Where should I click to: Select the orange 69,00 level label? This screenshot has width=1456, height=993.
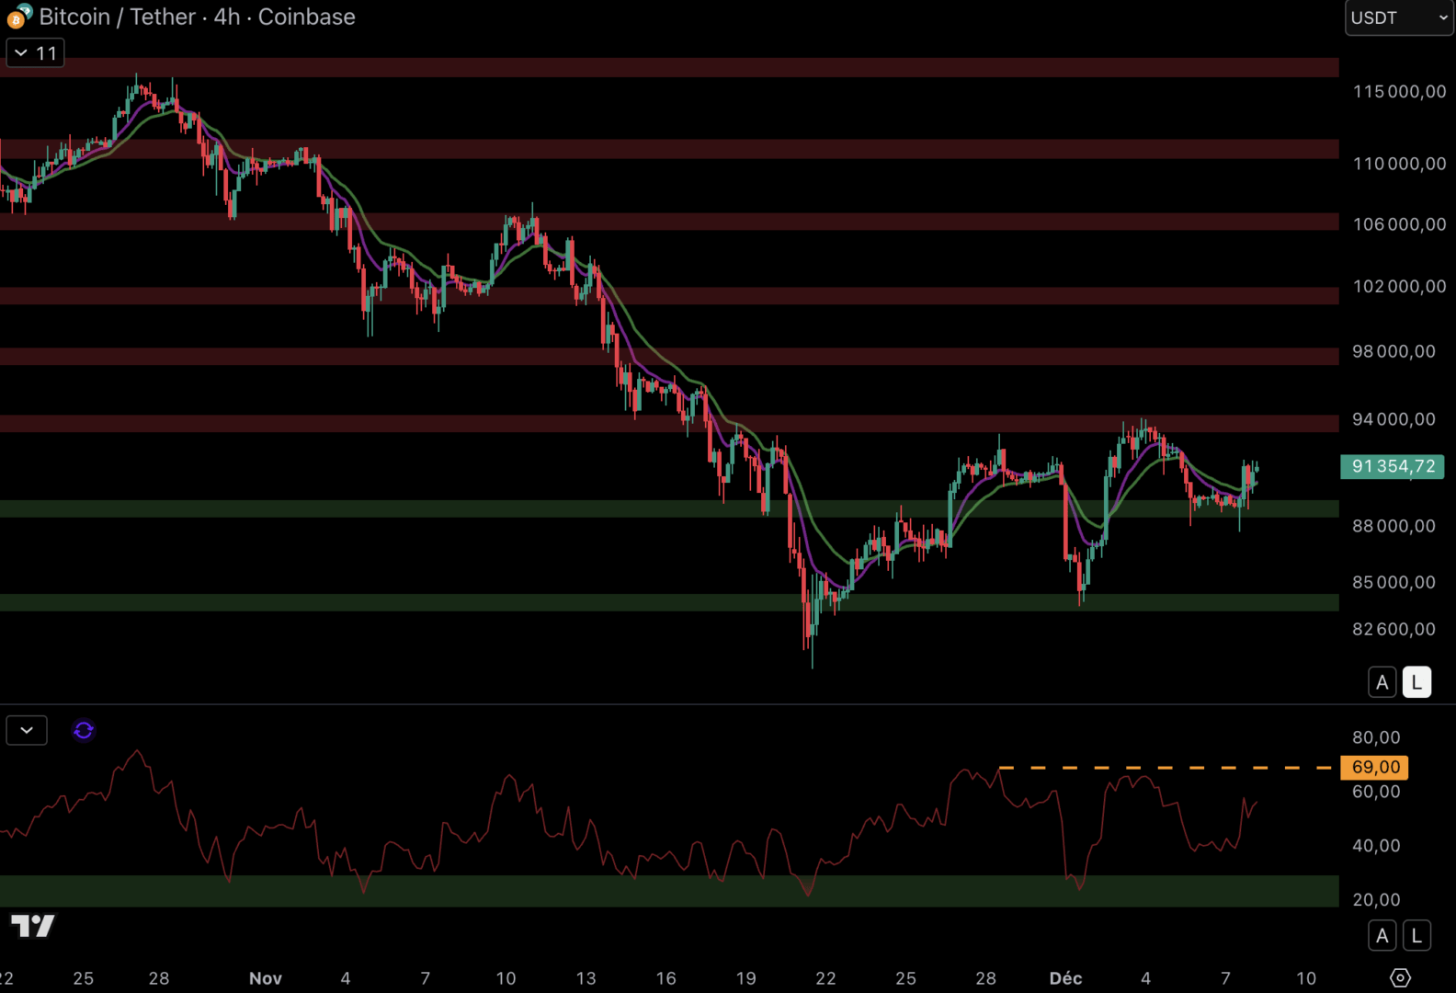1374,767
